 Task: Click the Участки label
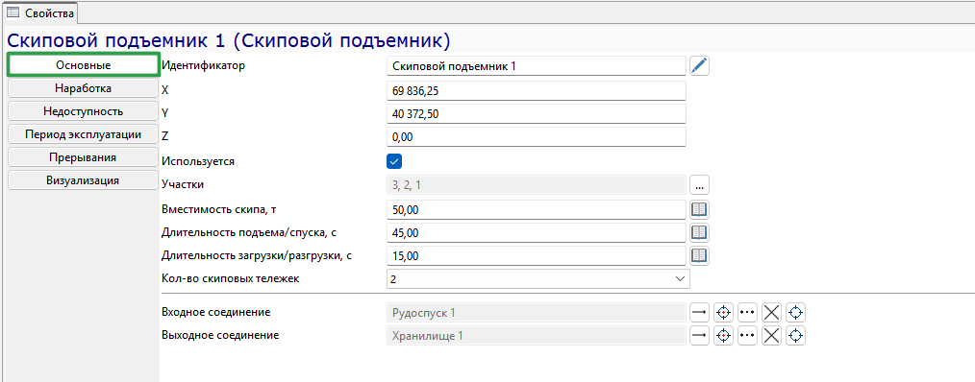click(x=182, y=184)
